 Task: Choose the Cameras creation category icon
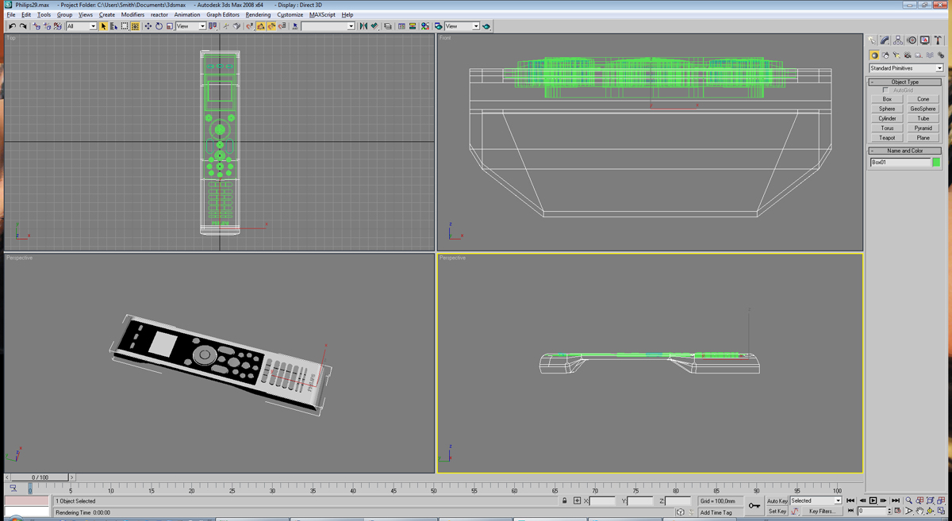point(908,56)
